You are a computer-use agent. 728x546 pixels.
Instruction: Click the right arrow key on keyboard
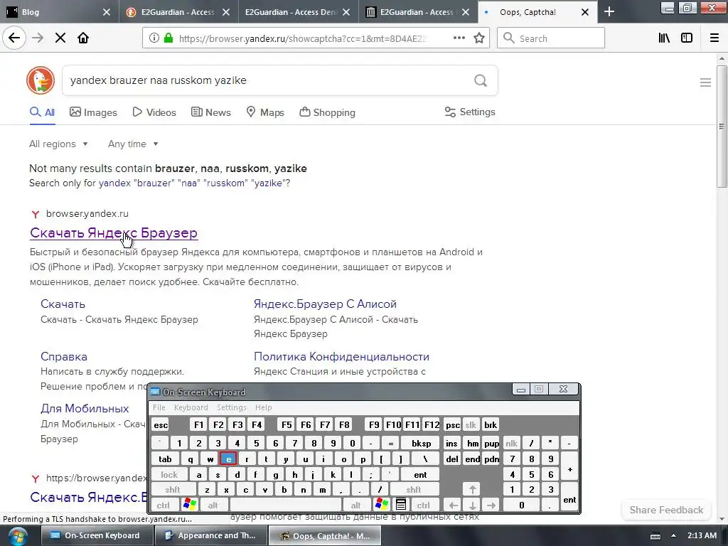tap(491, 505)
